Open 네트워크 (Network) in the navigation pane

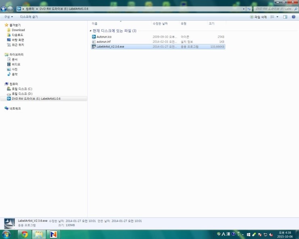(15, 109)
